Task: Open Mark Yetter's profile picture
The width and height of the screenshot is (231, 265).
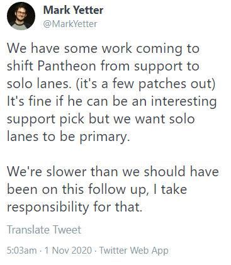Action: (x=21, y=16)
